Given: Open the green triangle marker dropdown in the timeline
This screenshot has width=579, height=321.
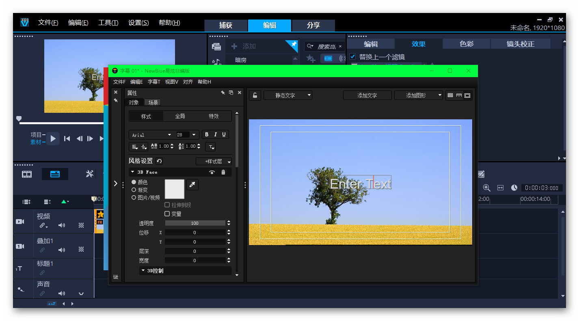Looking at the screenshot, I should pyautogui.click(x=65, y=202).
